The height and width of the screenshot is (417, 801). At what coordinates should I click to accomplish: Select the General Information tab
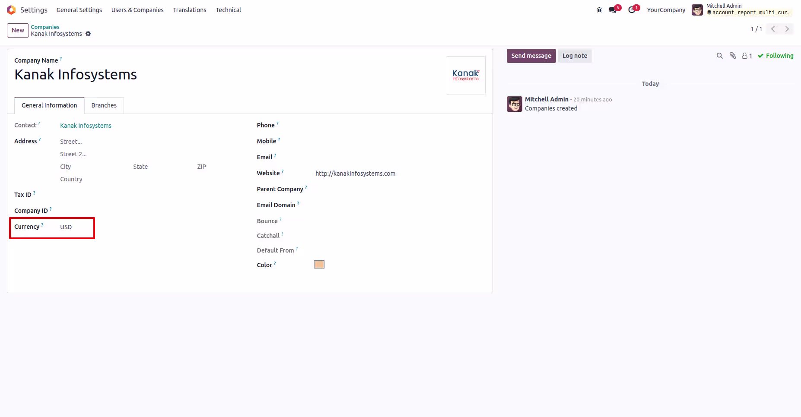[49, 105]
